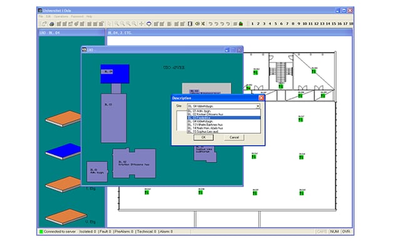Viewport: 397px width, 242px height.
Task: Open the Help menu
Action: (89, 16)
